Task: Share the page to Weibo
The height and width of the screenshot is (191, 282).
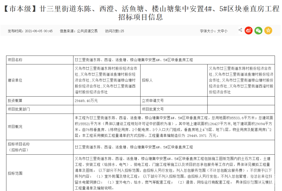Action: [x=249, y=31]
